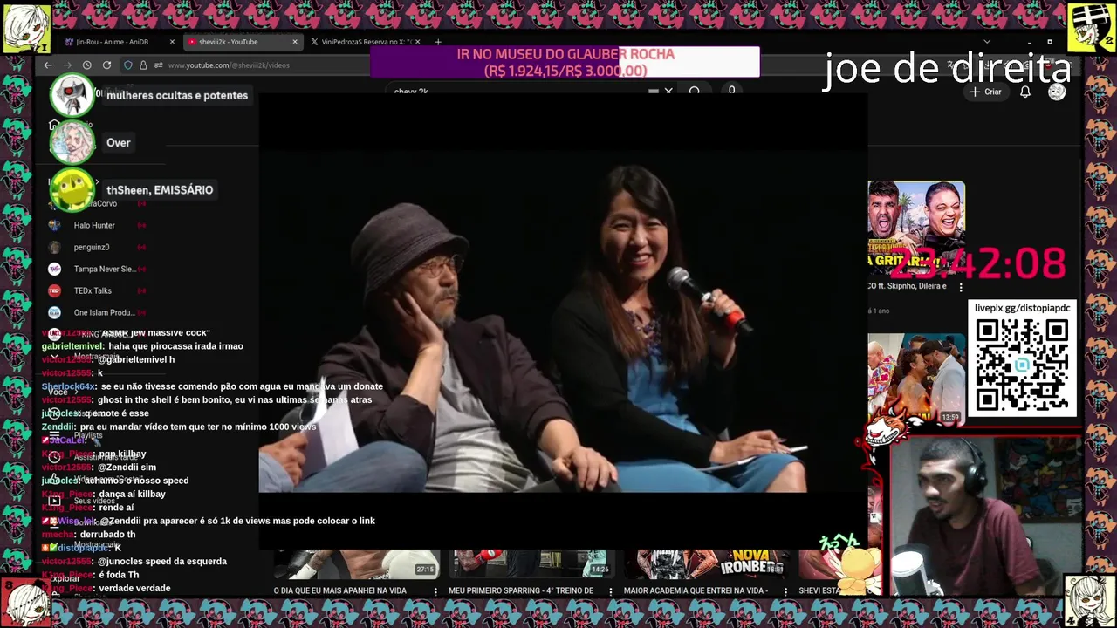Click the One Islam Productions avatar

(x=54, y=312)
